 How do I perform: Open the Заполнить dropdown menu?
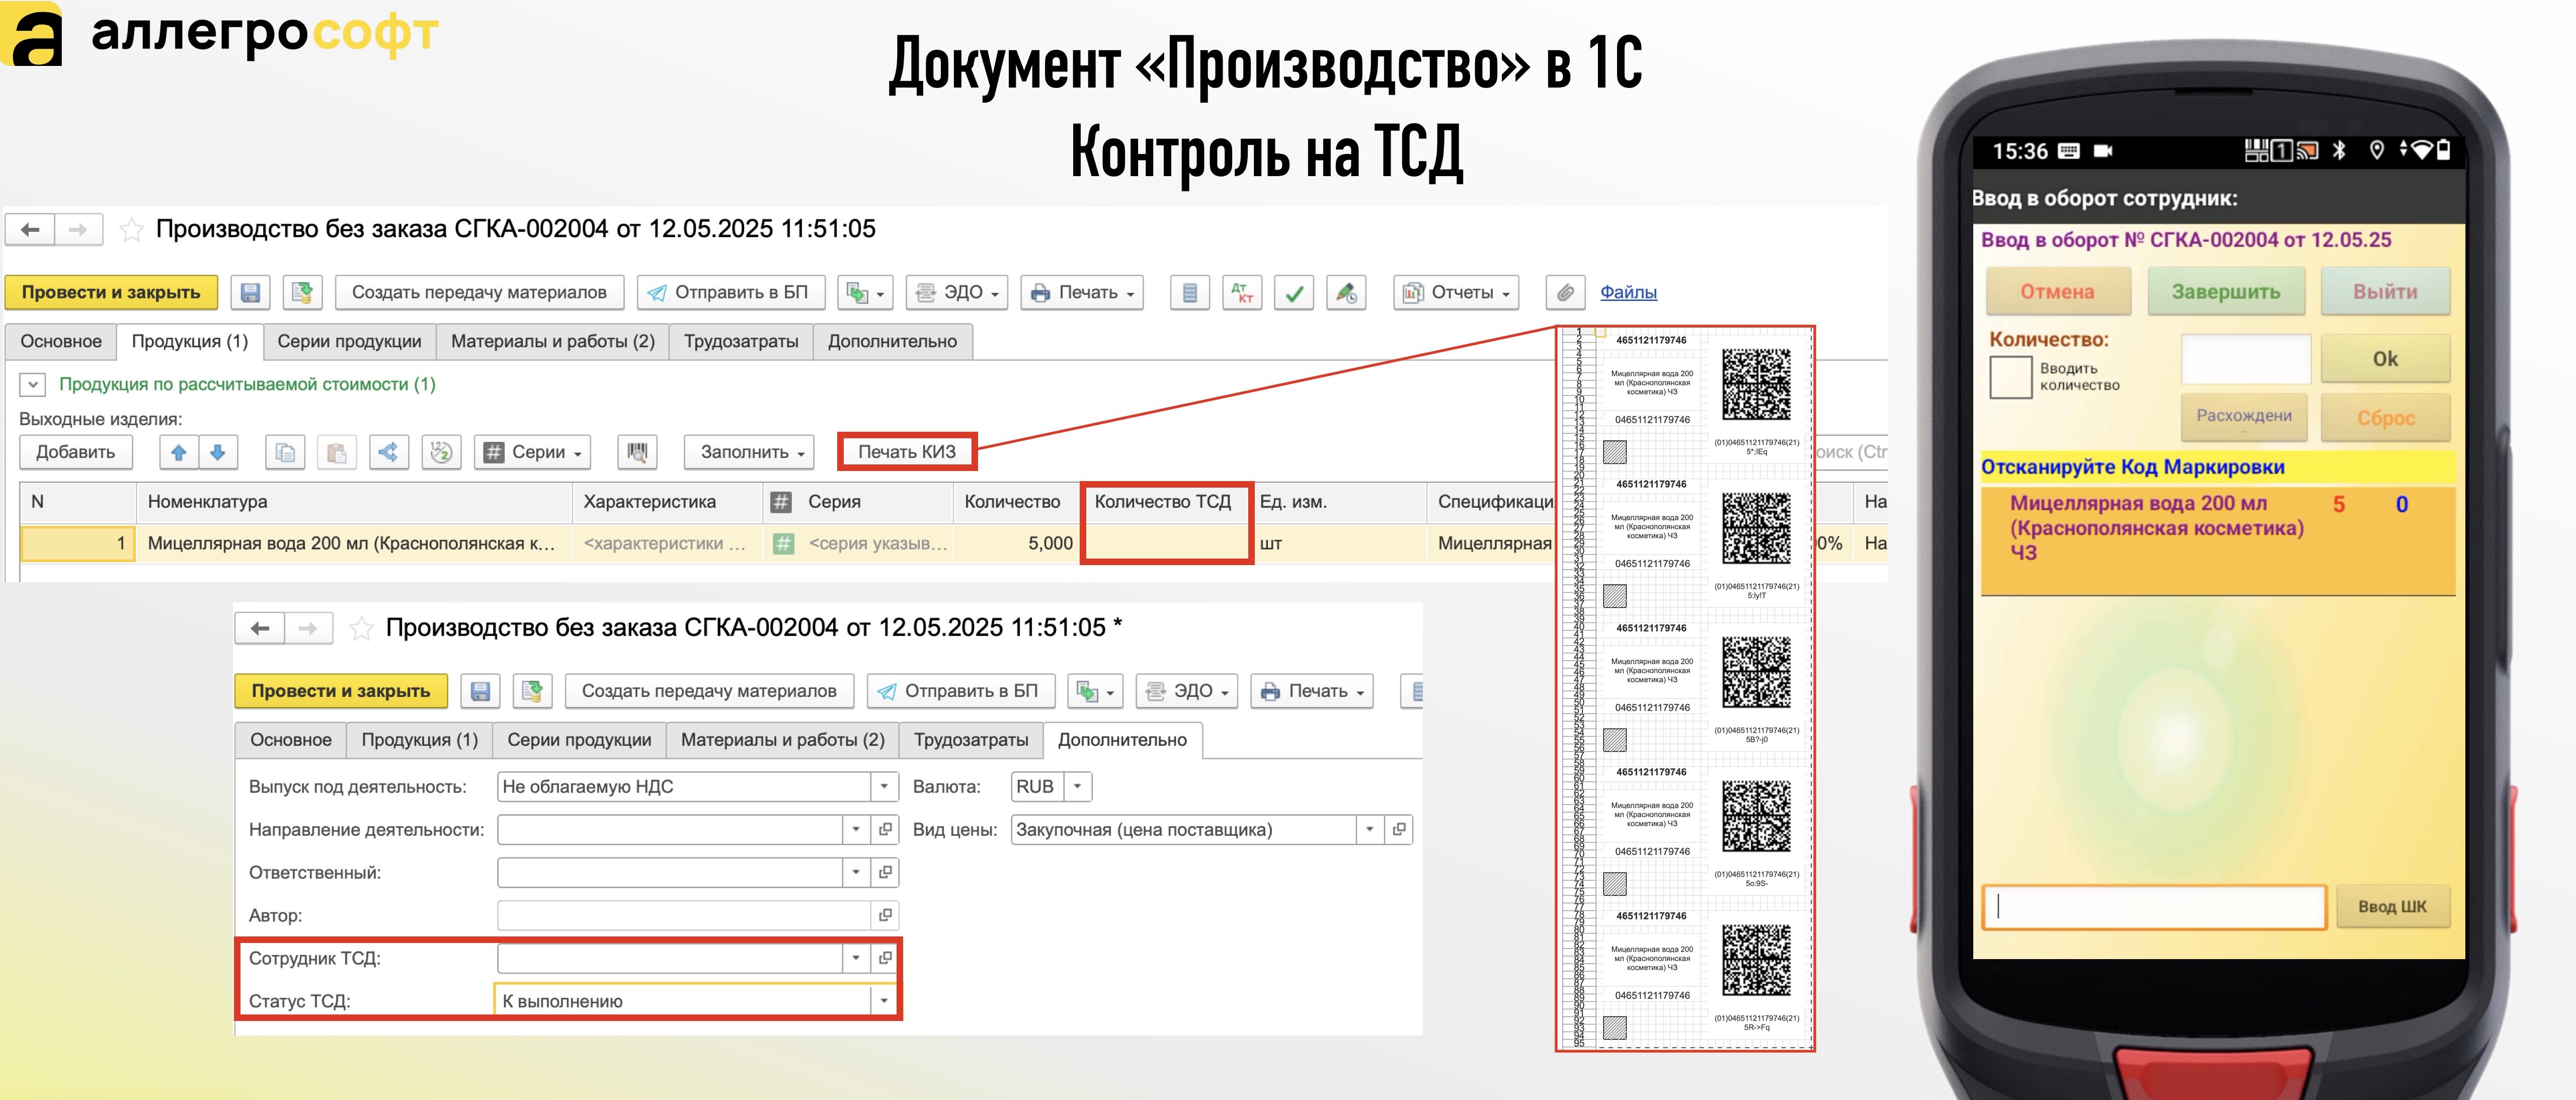point(749,452)
